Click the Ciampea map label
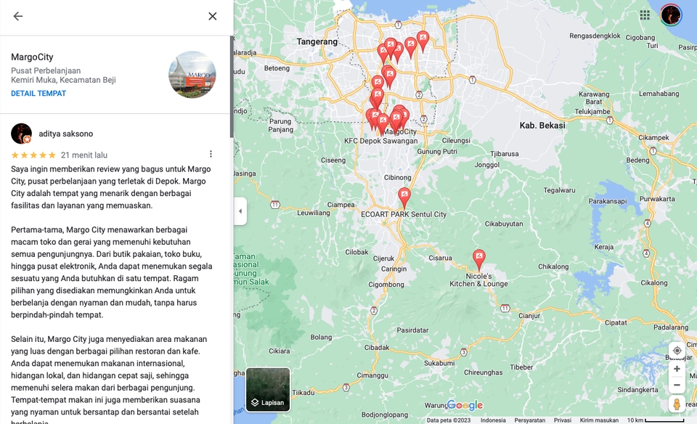The width and height of the screenshot is (697, 424). click(x=341, y=205)
